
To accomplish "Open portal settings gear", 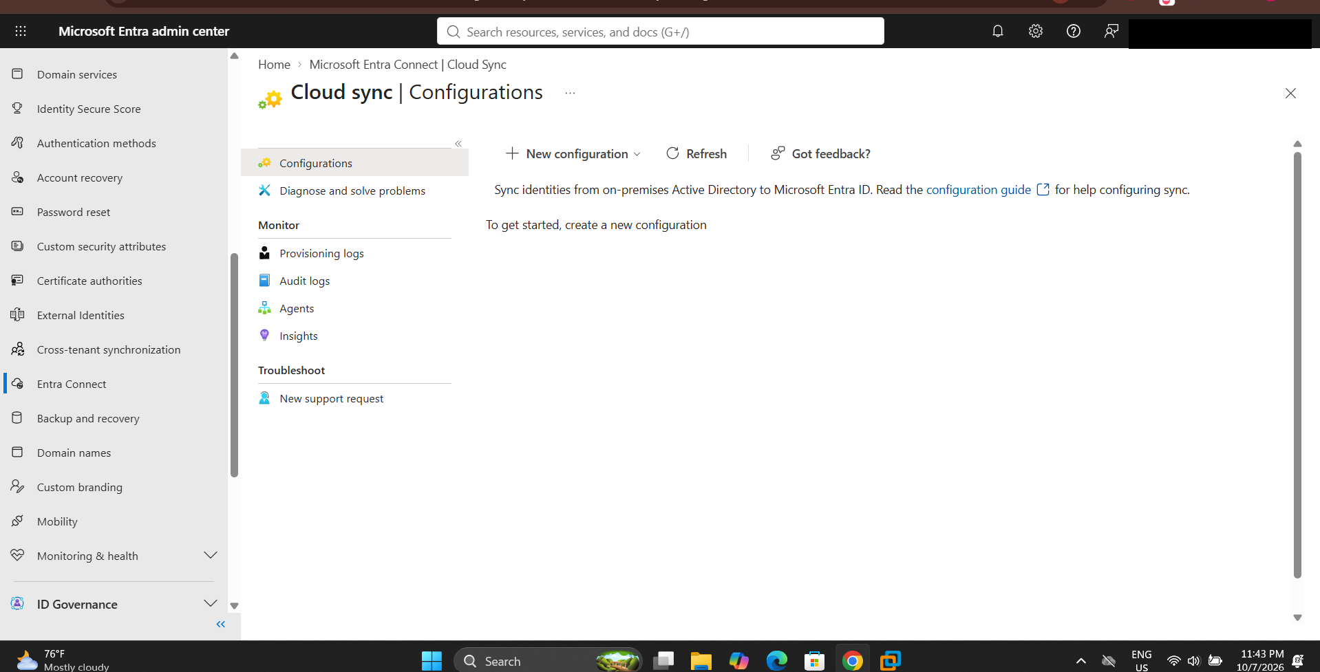I will click(1035, 31).
